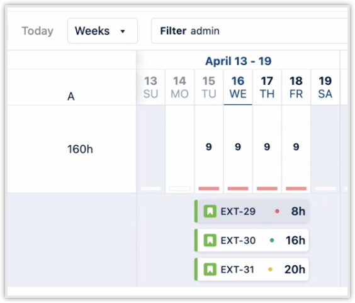Click the EXT-31 story bookmark icon
The height and width of the screenshot is (303, 355).
(210, 269)
